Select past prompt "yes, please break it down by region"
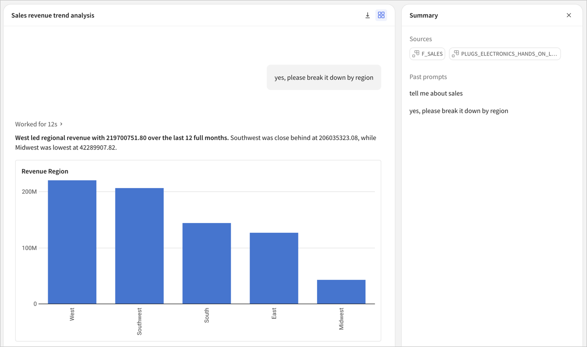587x347 pixels. coord(459,111)
